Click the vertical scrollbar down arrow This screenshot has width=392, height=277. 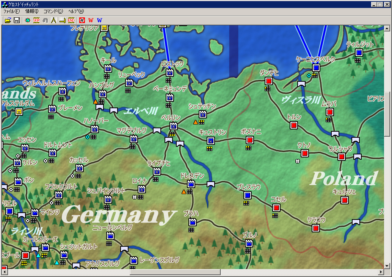[387, 265]
